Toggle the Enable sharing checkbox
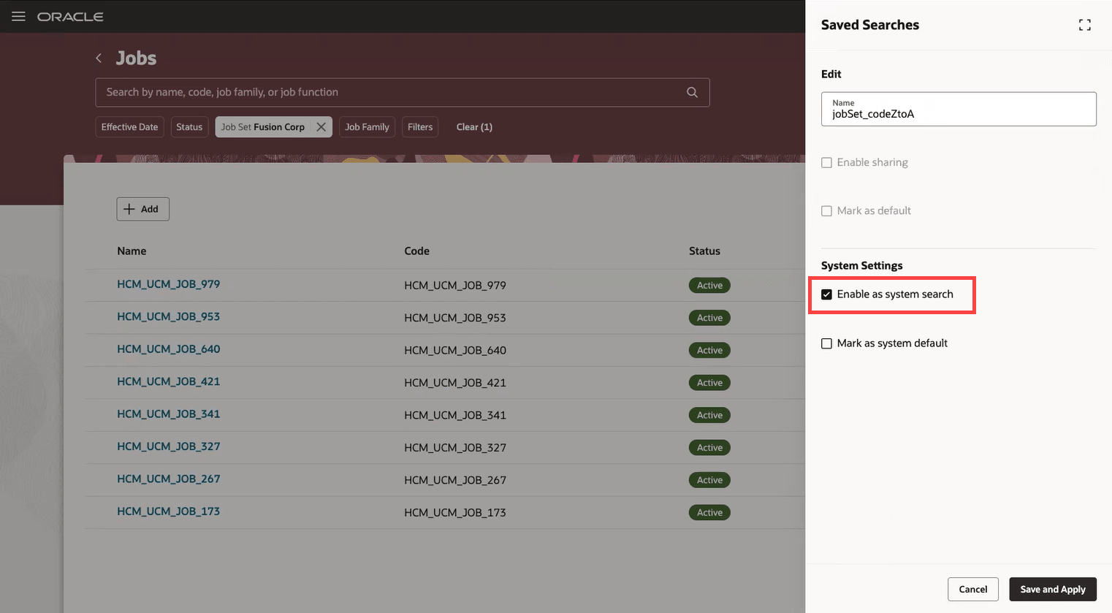This screenshot has width=1112, height=613. pos(826,162)
